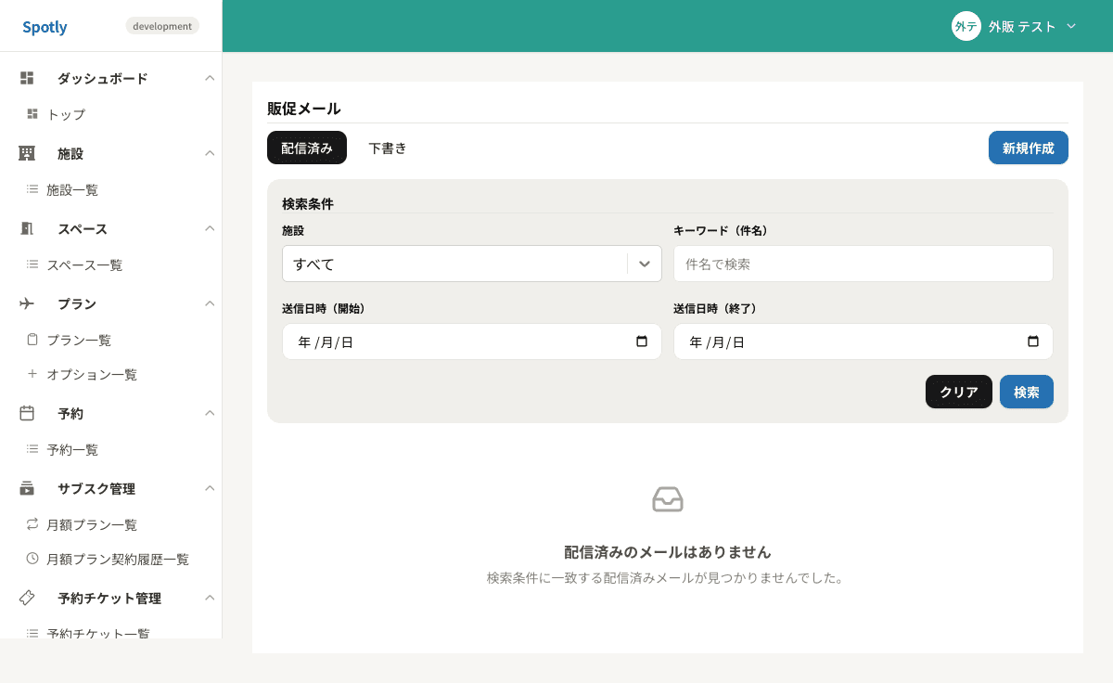Click the Spotly logo

(45, 27)
